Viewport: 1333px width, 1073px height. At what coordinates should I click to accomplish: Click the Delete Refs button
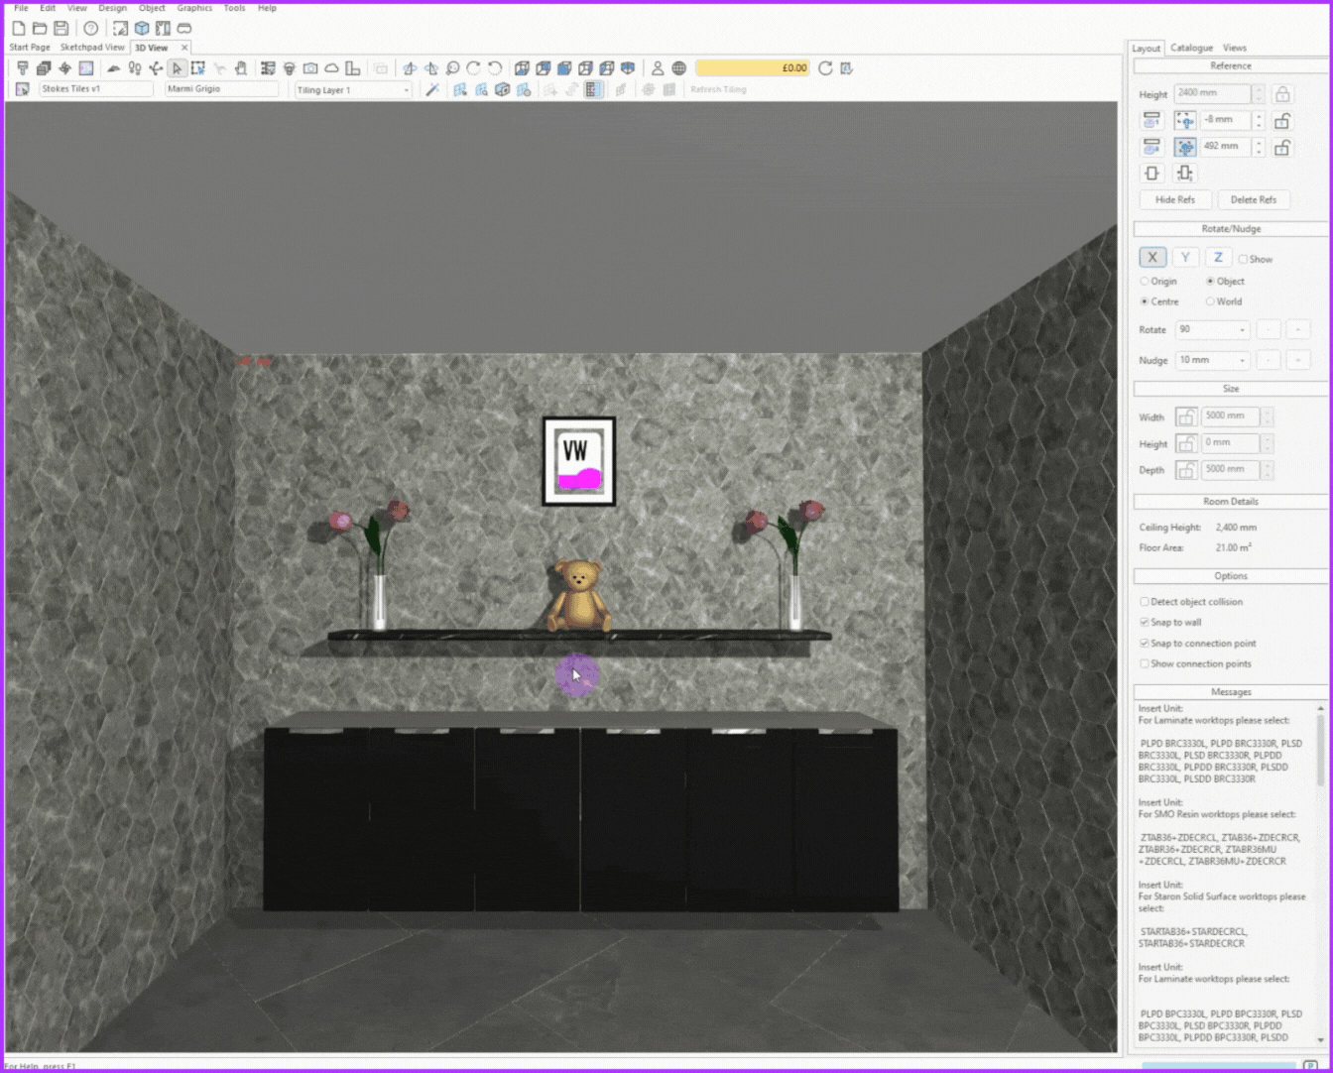pos(1253,200)
